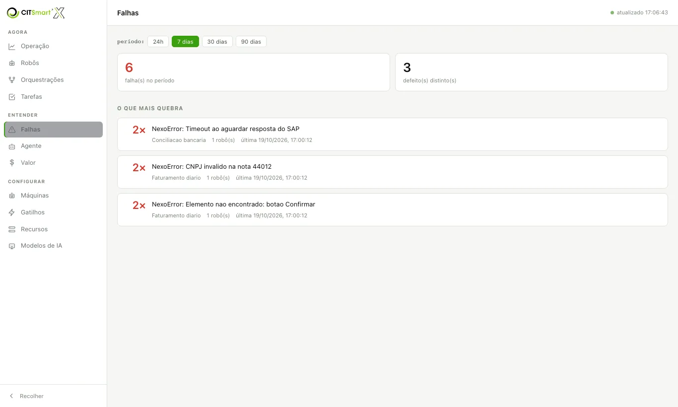The width and height of the screenshot is (678, 407).
Task: Click the Agente robot icon
Action: (x=12, y=146)
